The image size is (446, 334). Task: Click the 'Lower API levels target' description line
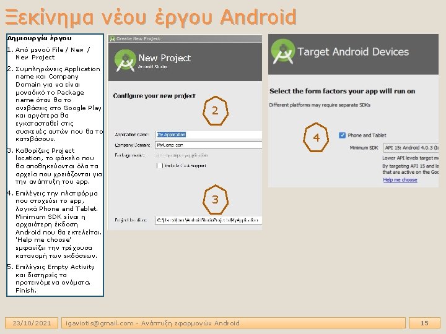[x=410, y=158]
